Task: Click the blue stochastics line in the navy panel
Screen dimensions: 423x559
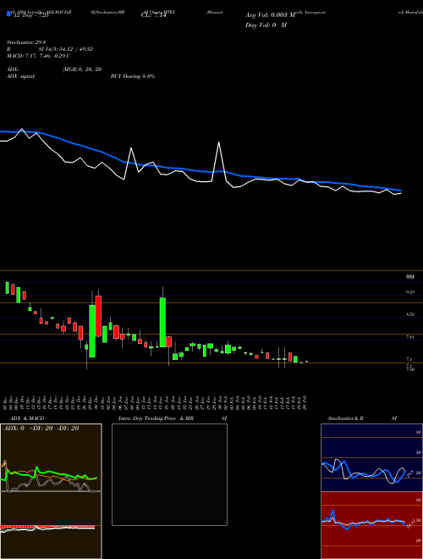Action: (363, 472)
